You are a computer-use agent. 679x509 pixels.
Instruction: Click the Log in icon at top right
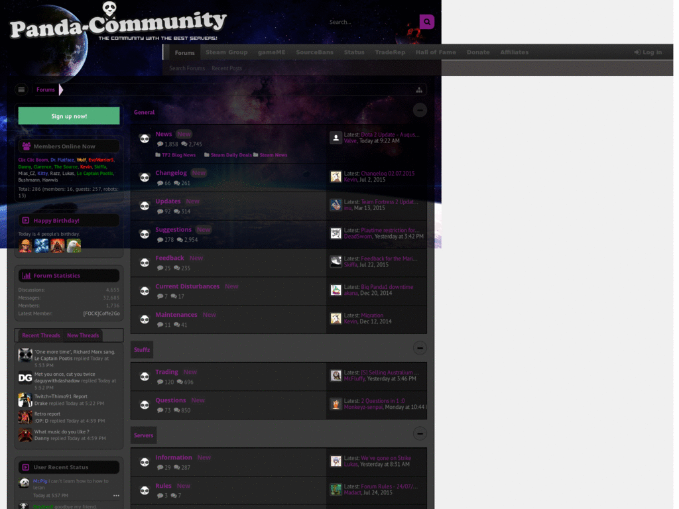(x=638, y=52)
